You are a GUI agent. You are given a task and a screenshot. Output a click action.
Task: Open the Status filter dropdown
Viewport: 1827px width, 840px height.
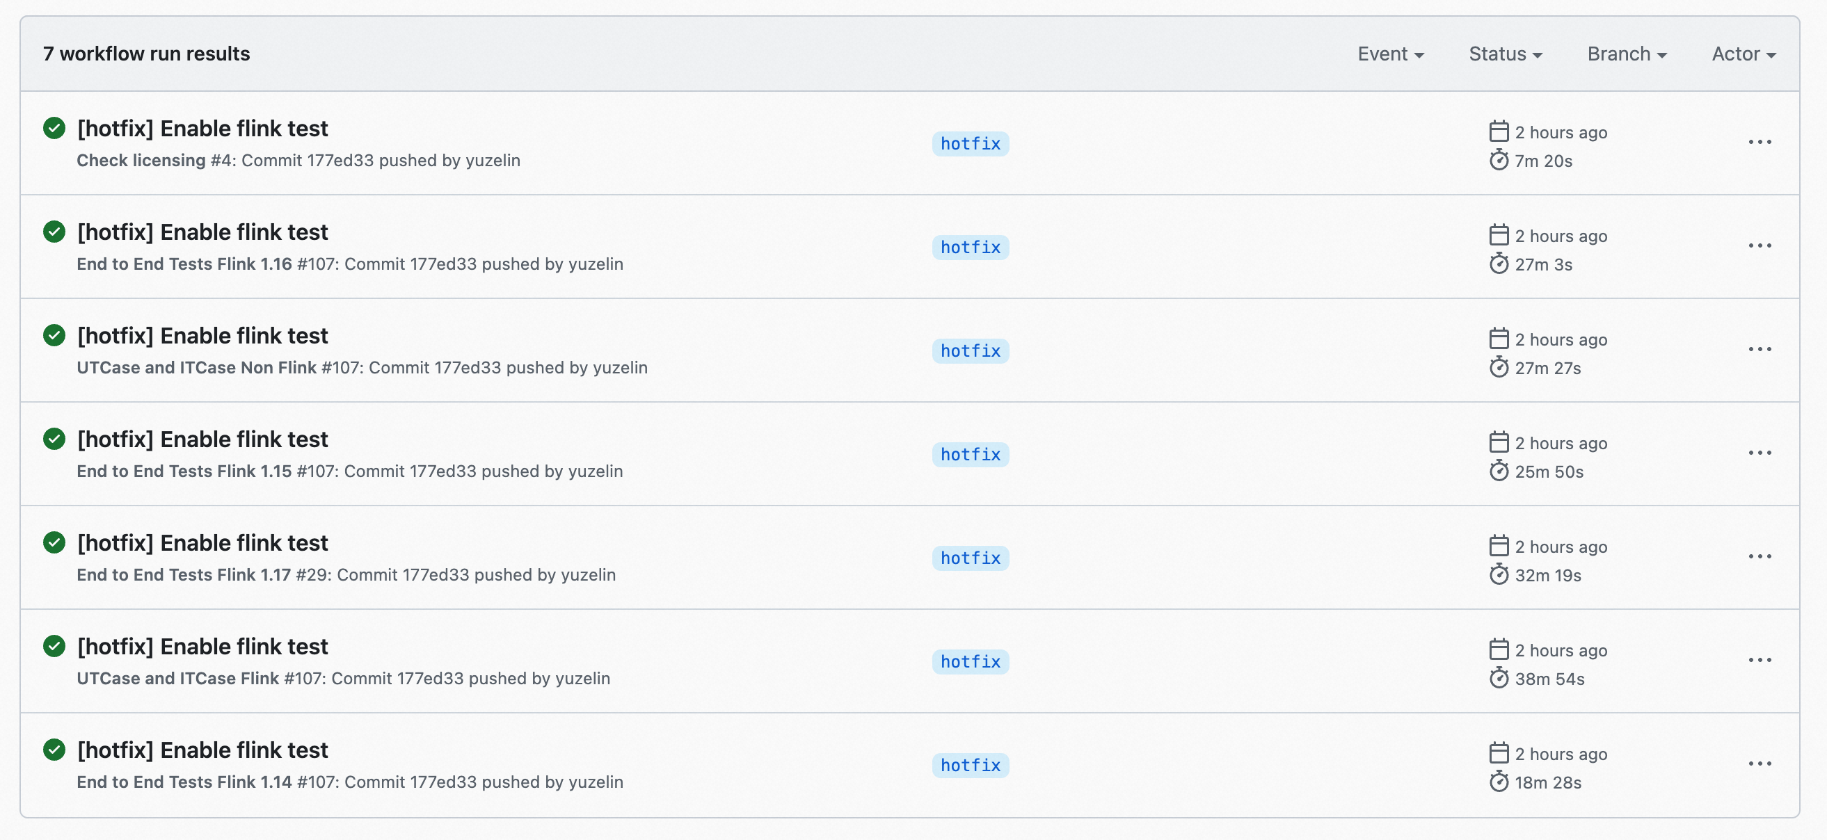coord(1505,54)
